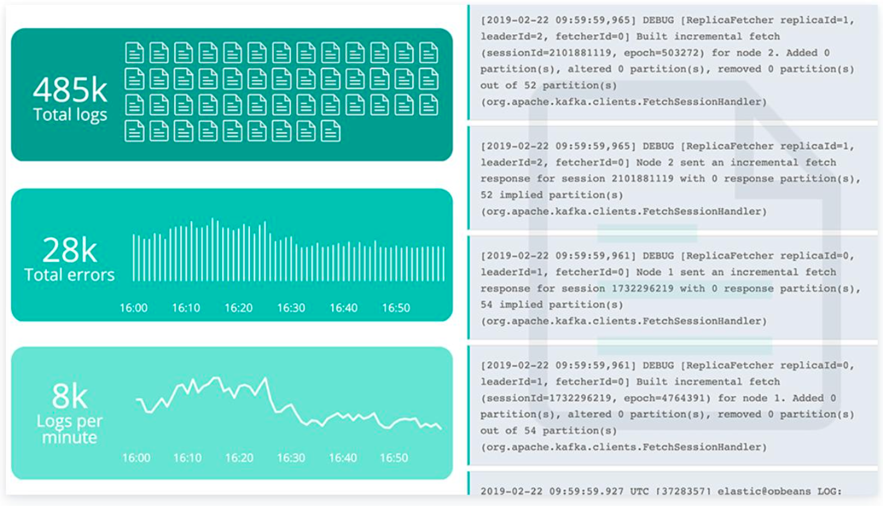
Task: Click the 16:00 label on errors chart
Action: click(x=133, y=308)
